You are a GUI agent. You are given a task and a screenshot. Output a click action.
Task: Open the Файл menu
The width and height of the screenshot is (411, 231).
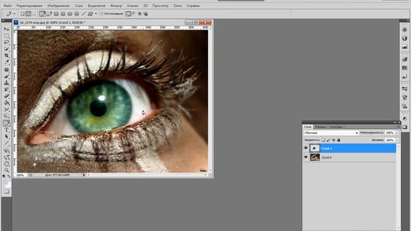8,6
